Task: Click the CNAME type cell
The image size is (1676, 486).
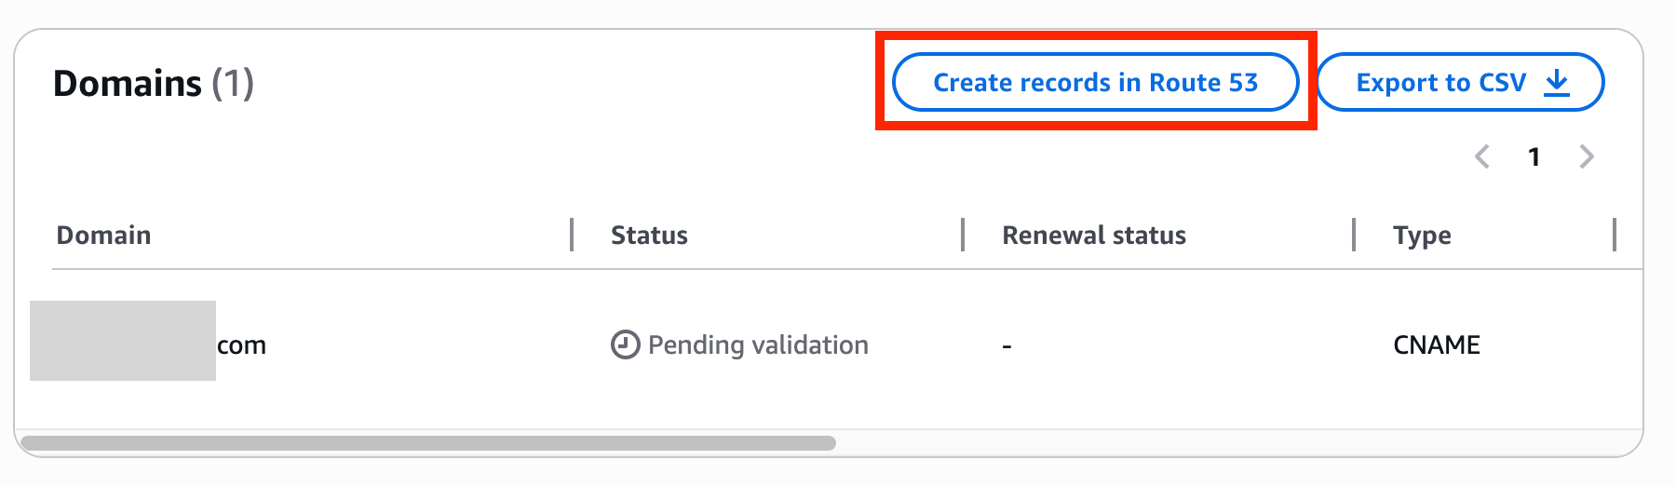Action: pyautogui.click(x=1436, y=344)
